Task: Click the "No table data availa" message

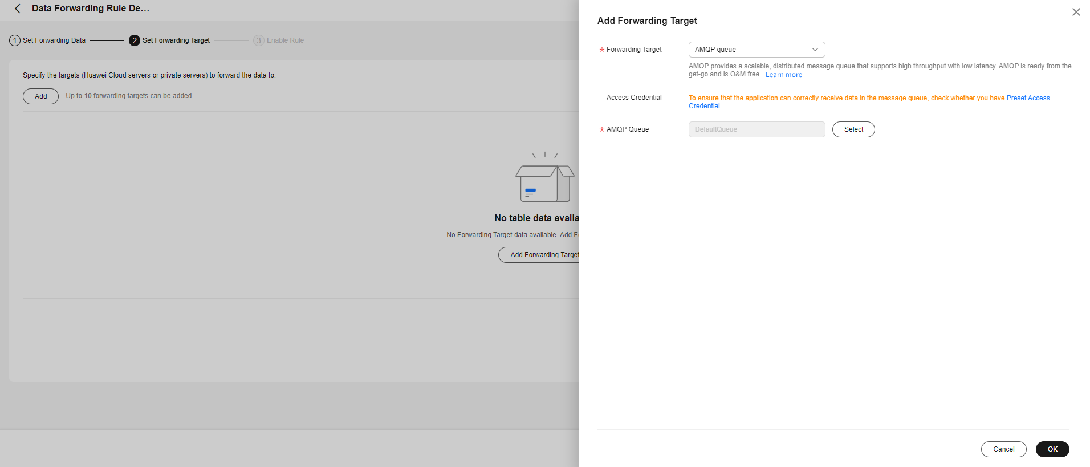Action: [536, 218]
